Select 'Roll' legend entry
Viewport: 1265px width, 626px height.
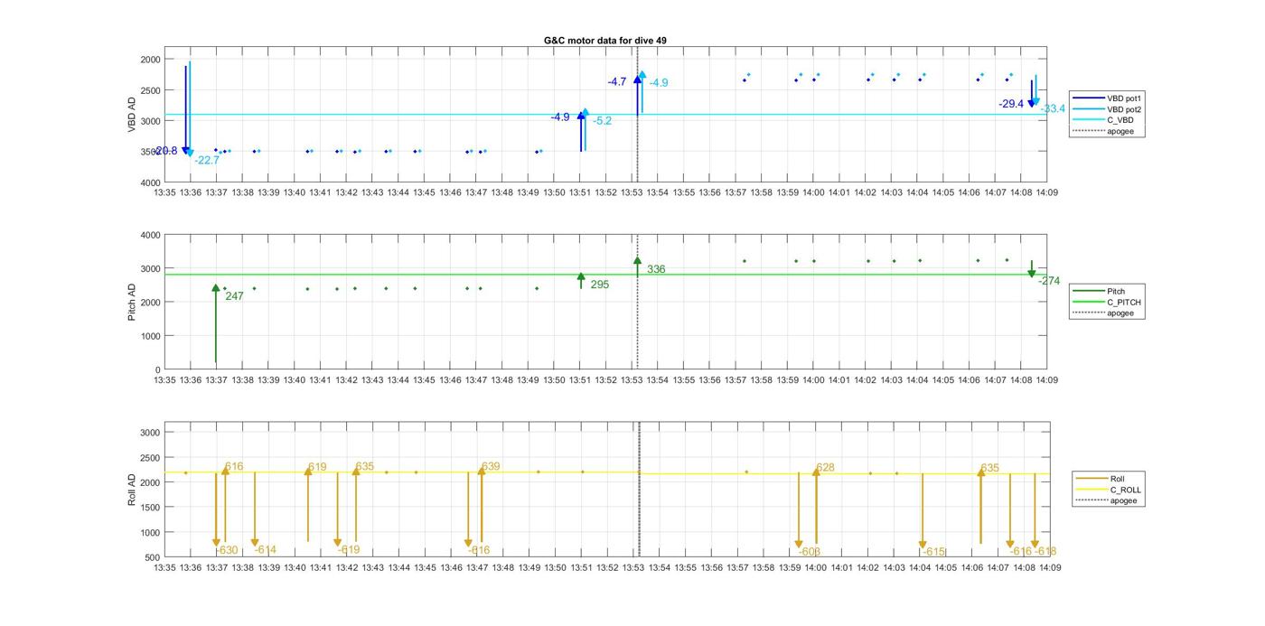1120,479
